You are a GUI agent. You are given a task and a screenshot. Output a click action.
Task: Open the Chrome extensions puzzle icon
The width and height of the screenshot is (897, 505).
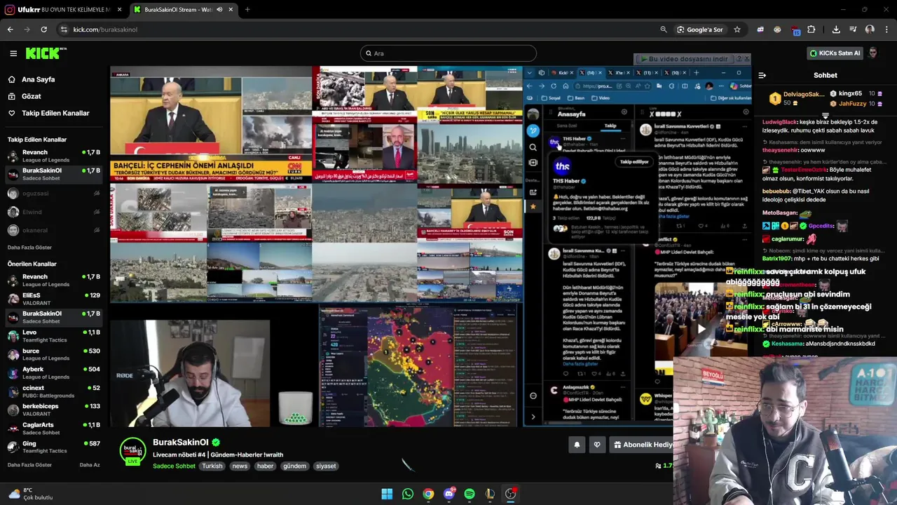pos(812,29)
